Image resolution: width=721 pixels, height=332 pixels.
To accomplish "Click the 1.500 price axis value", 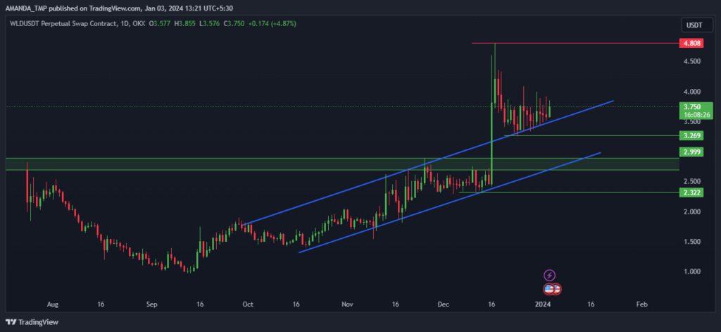I will click(692, 241).
